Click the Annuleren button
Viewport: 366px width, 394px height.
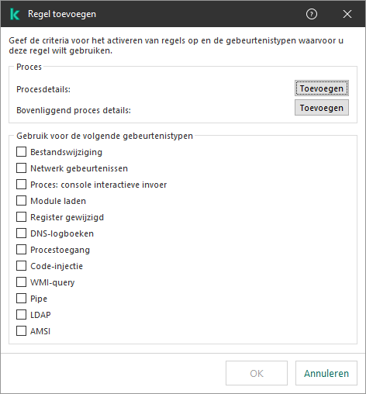point(326,373)
